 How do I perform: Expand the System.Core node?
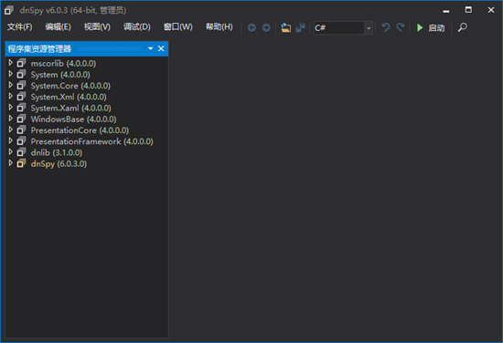[11, 85]
